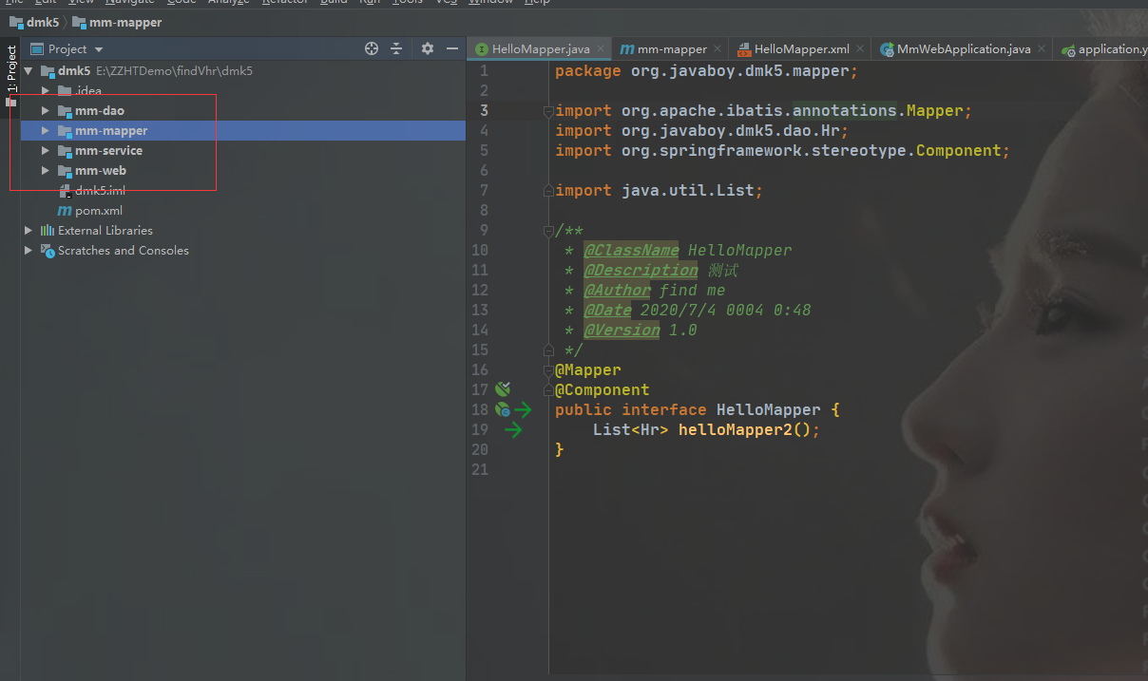Close the MmWebApplication.java editor tab

point(1042,49)
